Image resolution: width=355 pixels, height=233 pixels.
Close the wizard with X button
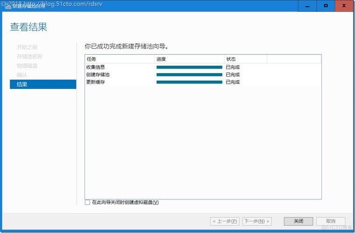click(x=344, y=6)
